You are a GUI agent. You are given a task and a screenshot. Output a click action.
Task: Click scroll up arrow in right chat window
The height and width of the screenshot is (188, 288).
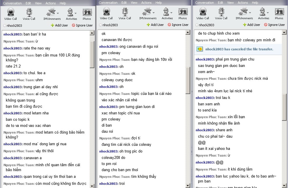click(x=284, y=33)
